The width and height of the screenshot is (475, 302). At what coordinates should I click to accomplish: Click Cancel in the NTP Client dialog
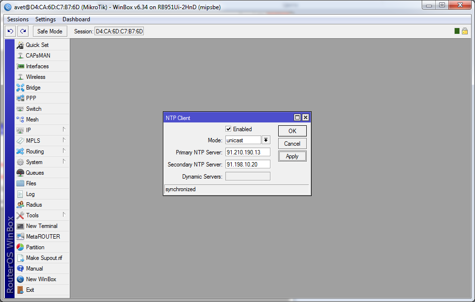pos(292,144)
